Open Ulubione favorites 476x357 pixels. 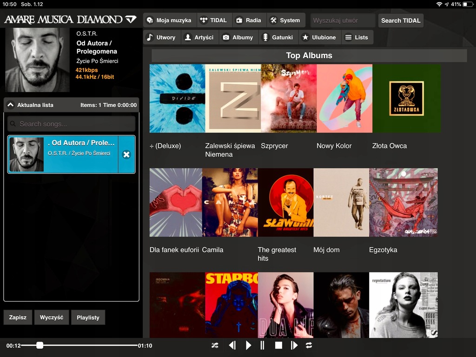point(320,37)
